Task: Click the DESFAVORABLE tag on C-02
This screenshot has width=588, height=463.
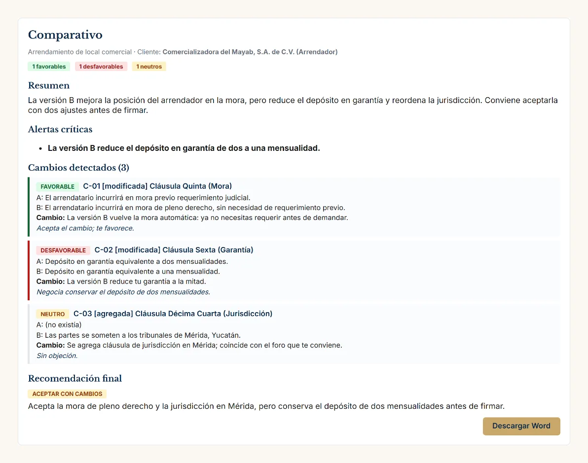Action: 63,250
